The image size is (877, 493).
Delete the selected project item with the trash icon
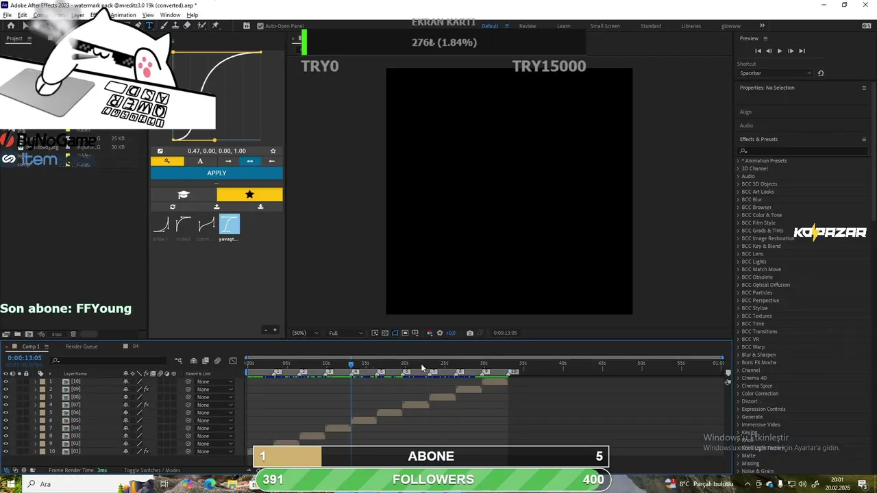pos(73,334)
